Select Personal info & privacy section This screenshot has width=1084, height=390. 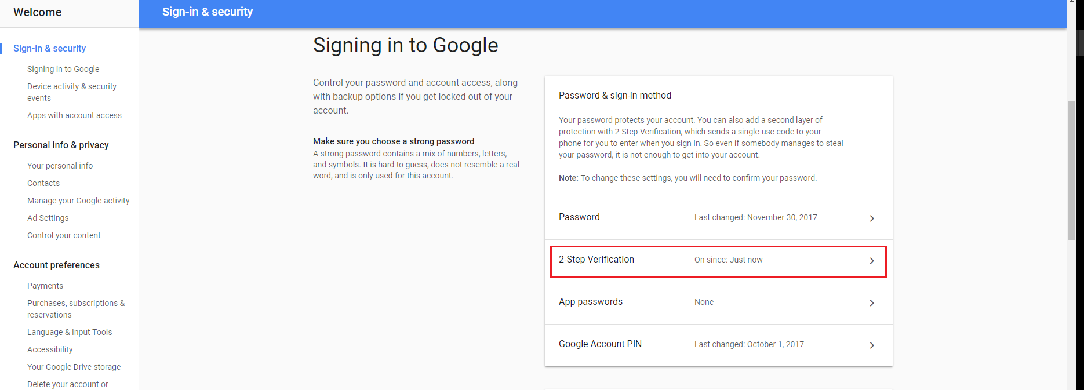coord(61,145)
